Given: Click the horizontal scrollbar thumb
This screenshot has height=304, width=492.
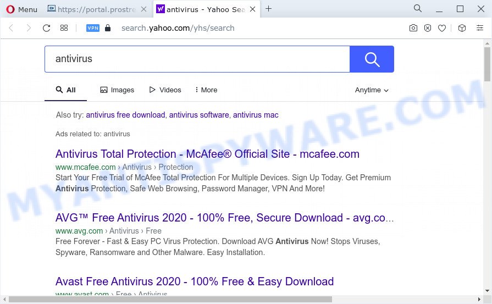Looking at the screenshot, I should (170, 299).
